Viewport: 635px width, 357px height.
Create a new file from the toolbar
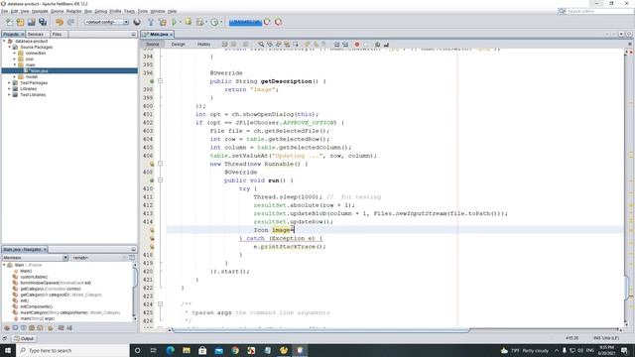[x=9, y=22]
